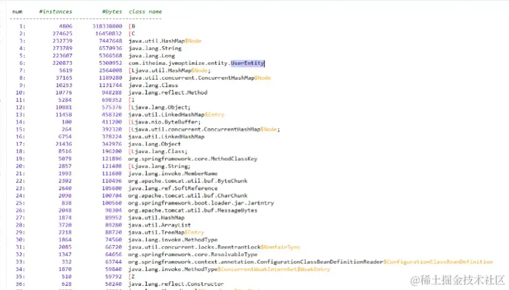This screenshot has height=290, width=509.
Task: Select instance count 37165
Action: pyautogui.click(x=64, y=78)
